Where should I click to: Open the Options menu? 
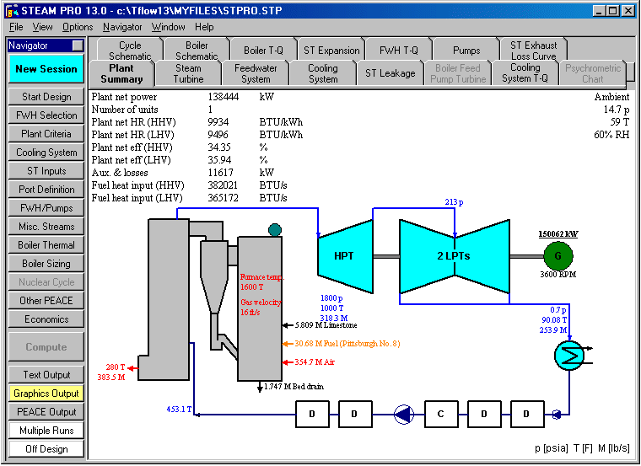[78, 27]
